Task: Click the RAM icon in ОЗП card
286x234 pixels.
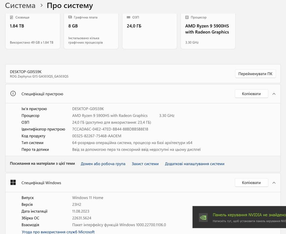Action: pyautogui.click(x=129, y=17)
